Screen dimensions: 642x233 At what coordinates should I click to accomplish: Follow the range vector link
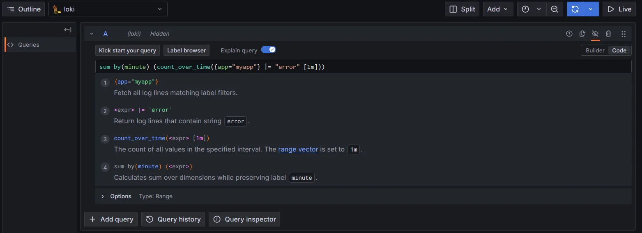(298, 149)
